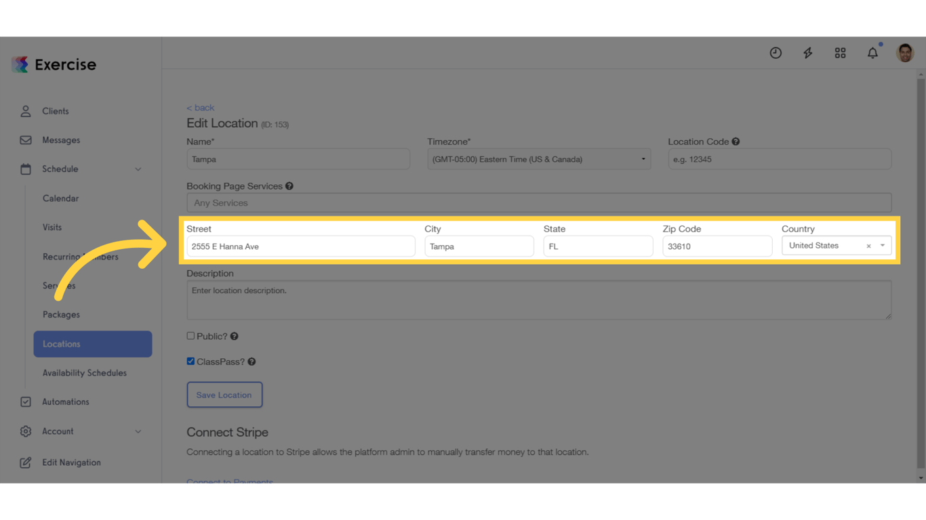Collapse the Schedule section in the sidebar
The width and height of the screenshot is (926, 520).
[139, 169]
